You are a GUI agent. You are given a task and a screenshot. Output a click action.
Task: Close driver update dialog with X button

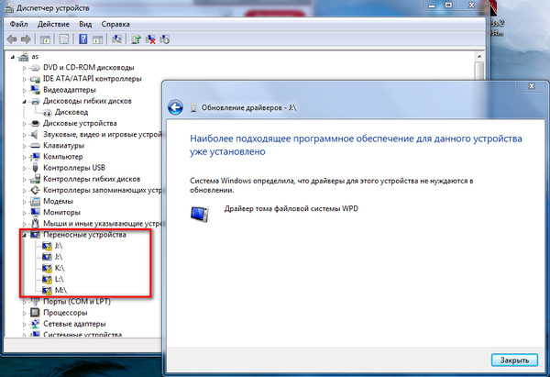click(x=532, y=86)
